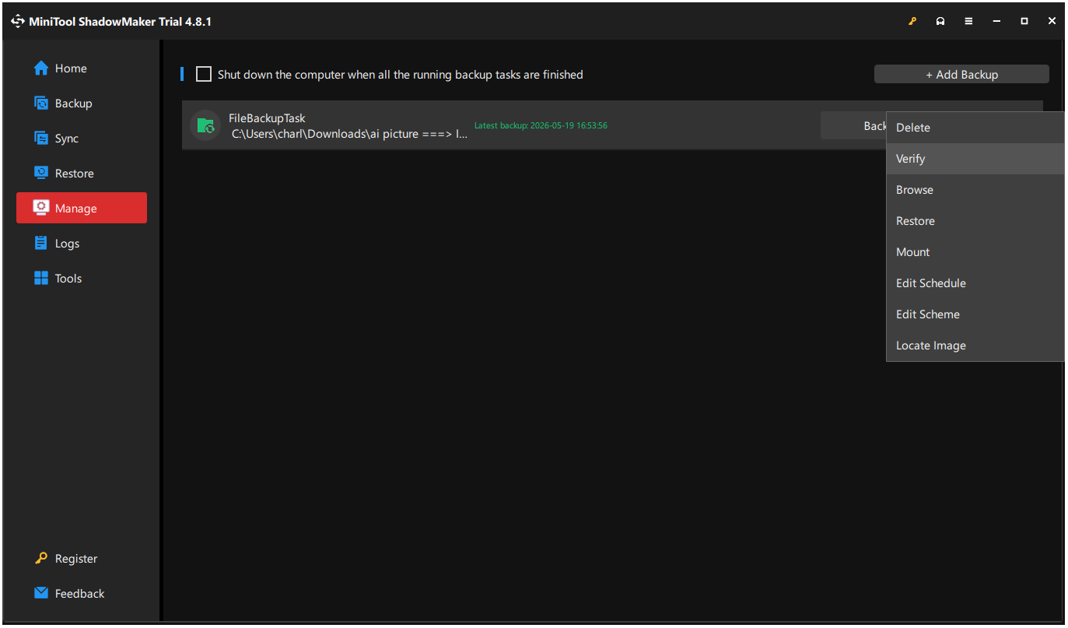The width and height of the screenshot is (1068, 628).
Task: Click the Home house icon in sidebar
Action: coord(41,68)
